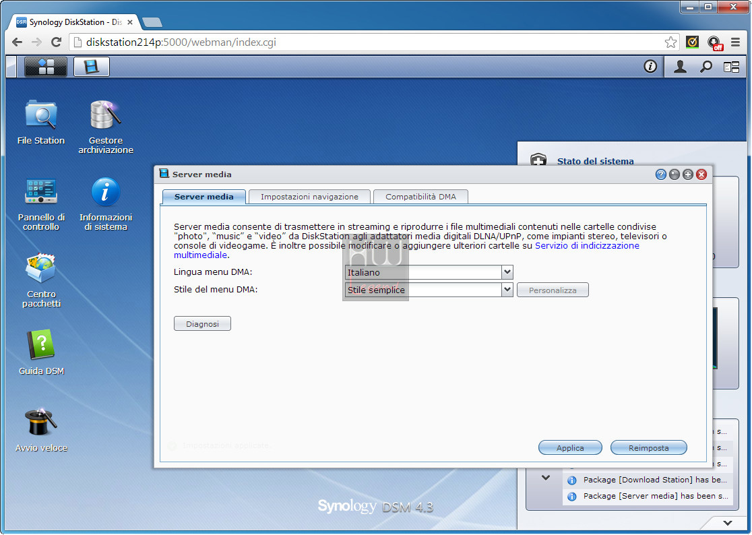Screen dimensions: 752x535
Task: Maximize the Server media window
Action: [688, 175]
